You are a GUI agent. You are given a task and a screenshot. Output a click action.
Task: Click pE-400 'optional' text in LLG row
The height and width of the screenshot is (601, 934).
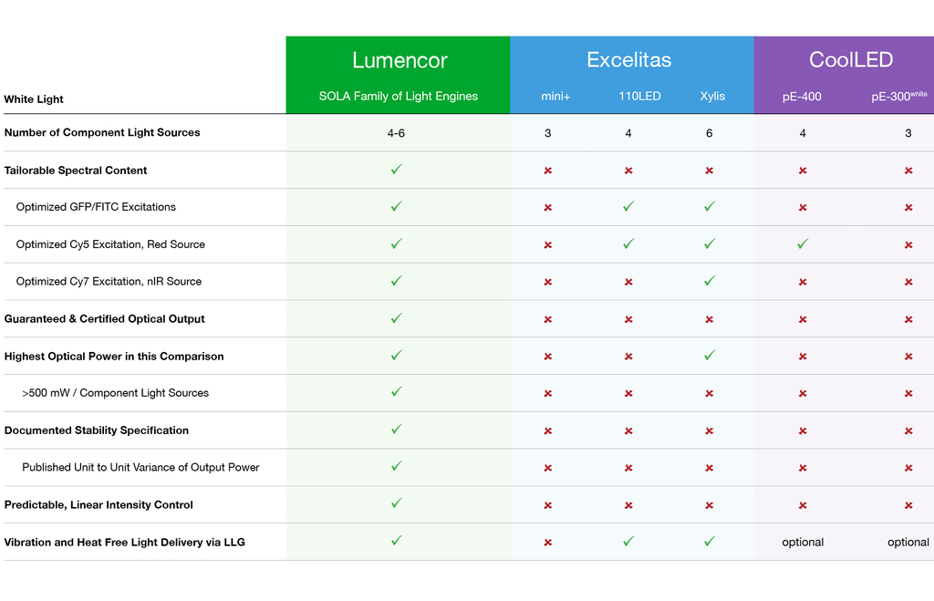coord(803,542)
